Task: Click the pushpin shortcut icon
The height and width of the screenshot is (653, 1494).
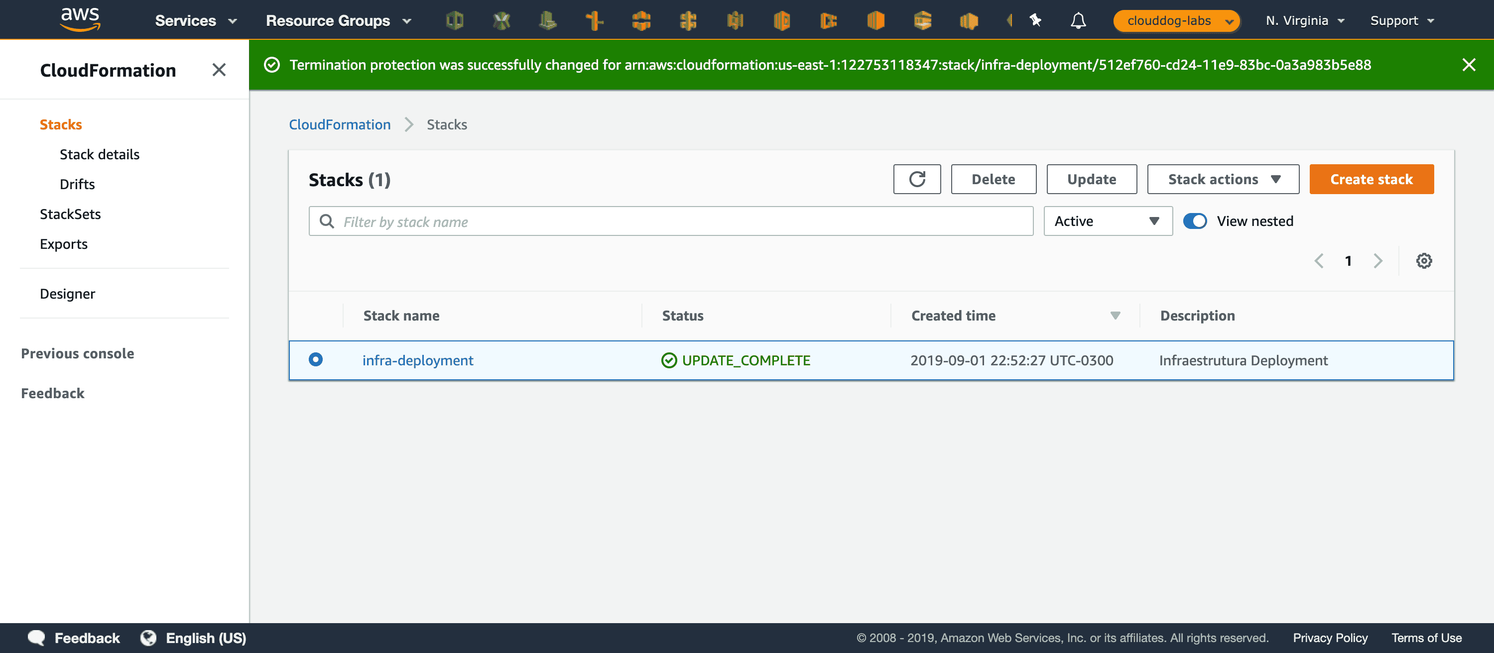Action: point(1035,21)
